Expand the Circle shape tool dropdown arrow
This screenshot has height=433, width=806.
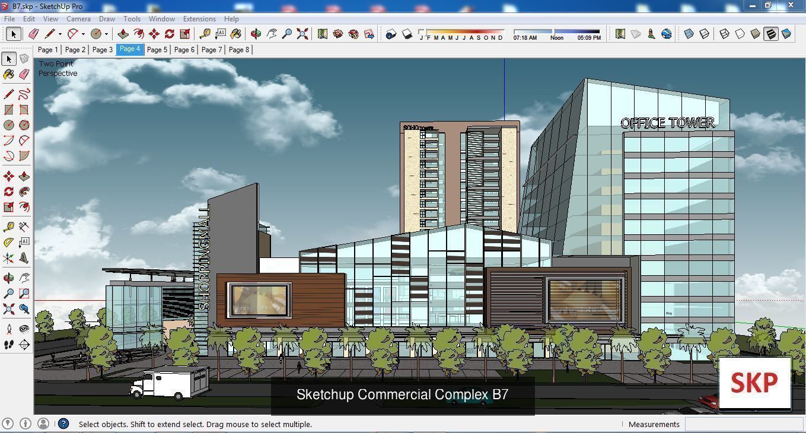[x=106, y=34]
